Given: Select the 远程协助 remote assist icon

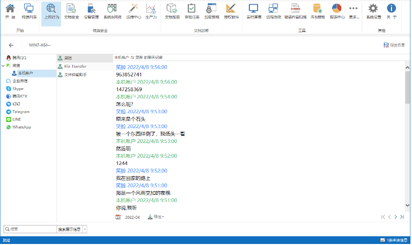Looking at the screenshot, I should point(273,11).
